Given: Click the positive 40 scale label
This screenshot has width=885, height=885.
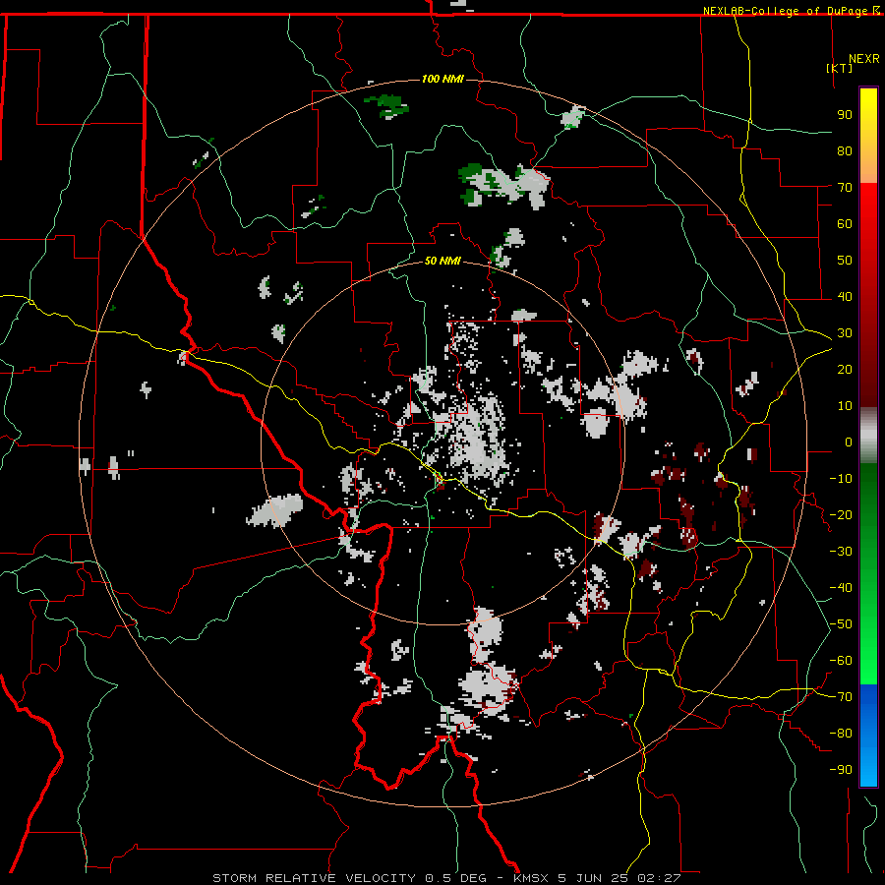Looking at the screenshot, I should click(845, 296).
